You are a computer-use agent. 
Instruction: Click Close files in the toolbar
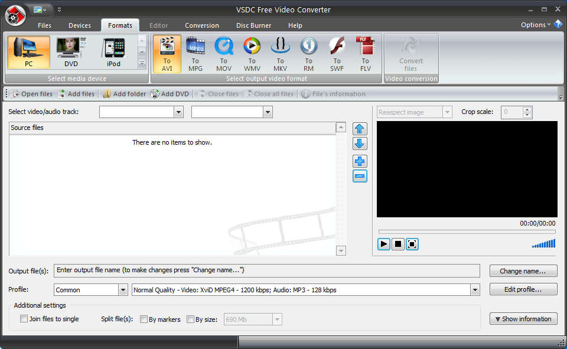[x=219, y=94]
